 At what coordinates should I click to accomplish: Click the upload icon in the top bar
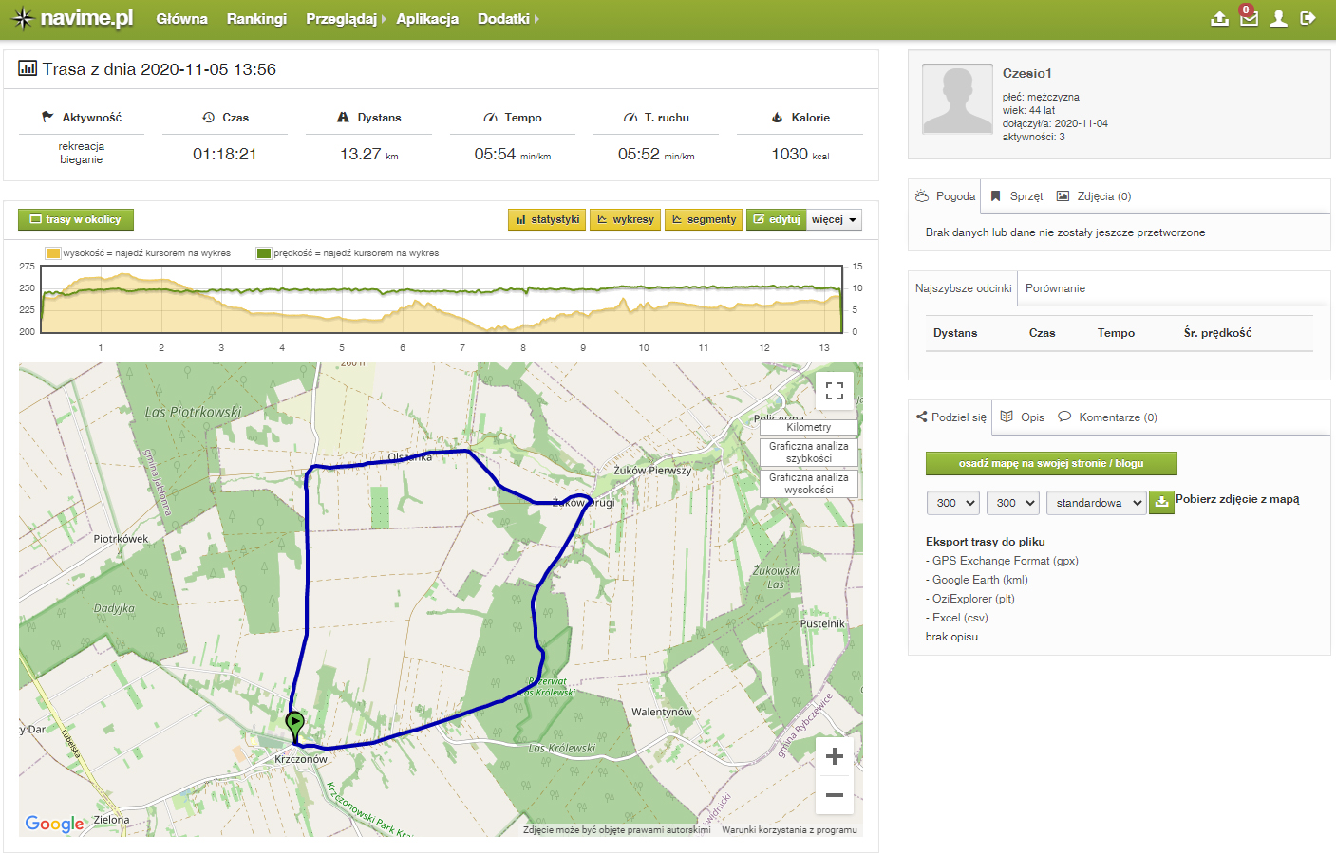coord(1219,19)
